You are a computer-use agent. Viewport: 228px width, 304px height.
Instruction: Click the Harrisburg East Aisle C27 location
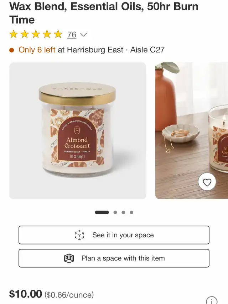tap(116, 50)
